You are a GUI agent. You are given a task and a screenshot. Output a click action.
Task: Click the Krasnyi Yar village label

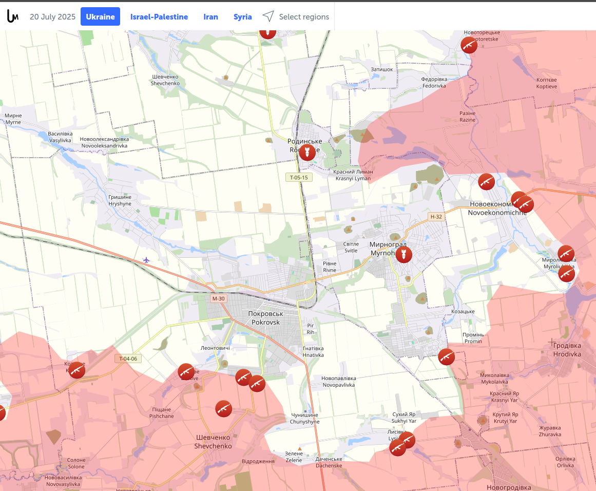pyautogui.click(x=505, y=396)
